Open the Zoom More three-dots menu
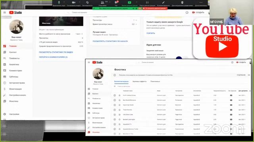The width and height of the screenshot is (254, 142). pos(201,2)
